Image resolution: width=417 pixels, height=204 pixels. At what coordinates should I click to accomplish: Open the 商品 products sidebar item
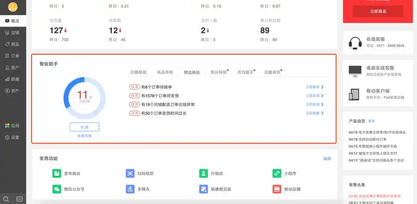[13, 44]
